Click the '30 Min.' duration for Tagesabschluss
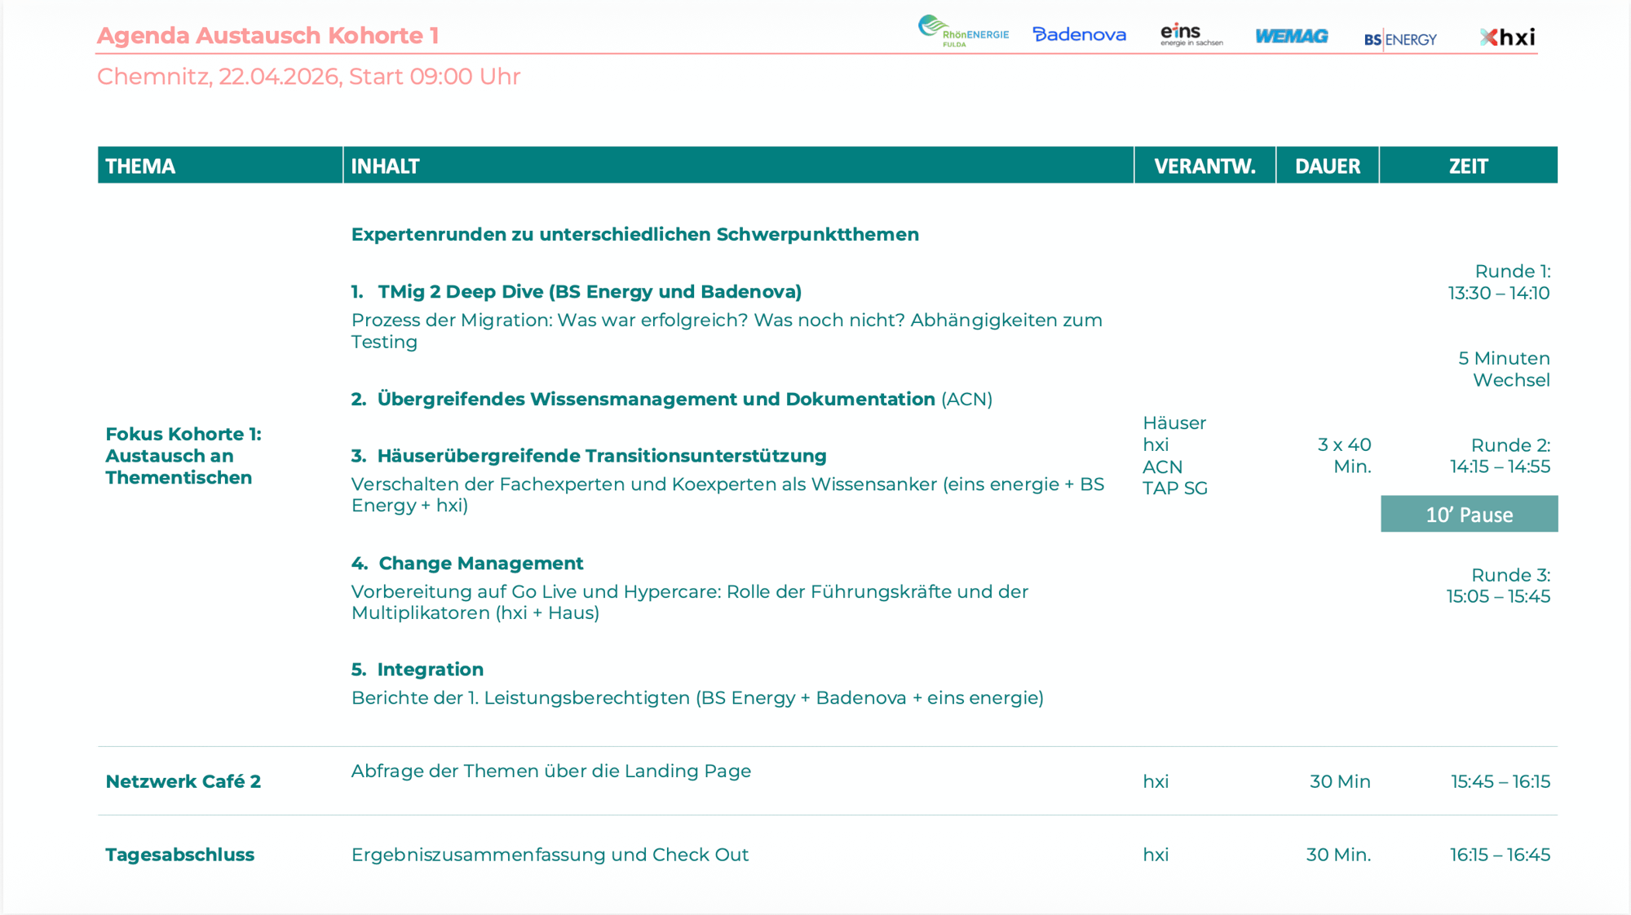The image size is (1631, 915). 1338,855
